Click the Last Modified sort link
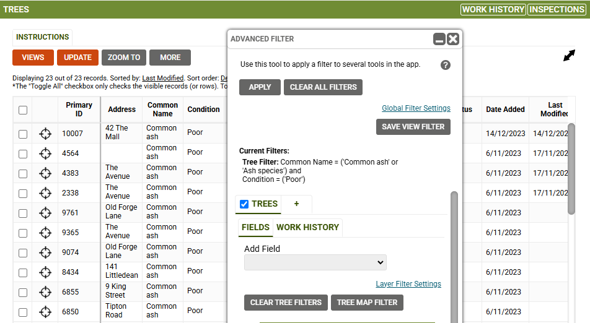 (162, 78)
